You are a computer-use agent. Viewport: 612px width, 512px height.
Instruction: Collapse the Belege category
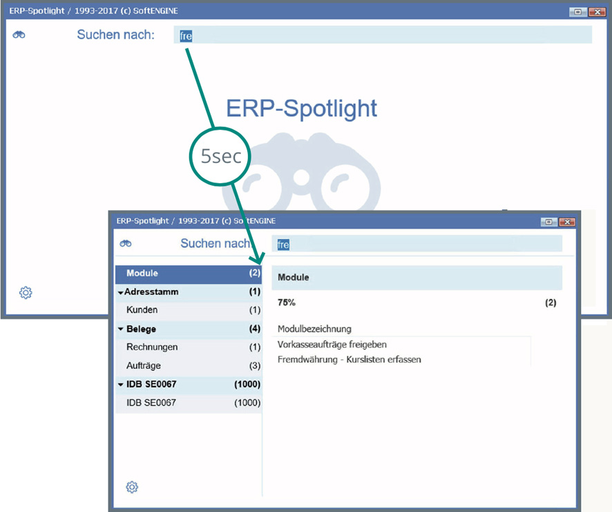pyautogui.click(x=121, y=330)
